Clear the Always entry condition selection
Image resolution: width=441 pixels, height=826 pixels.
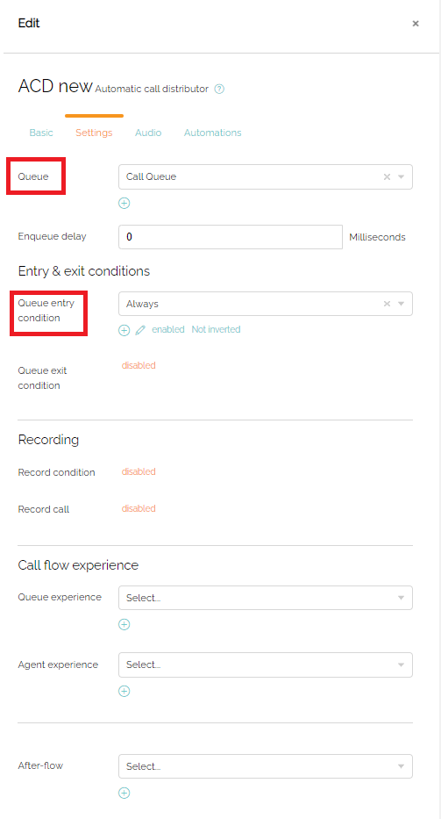[x=387, y=304]
